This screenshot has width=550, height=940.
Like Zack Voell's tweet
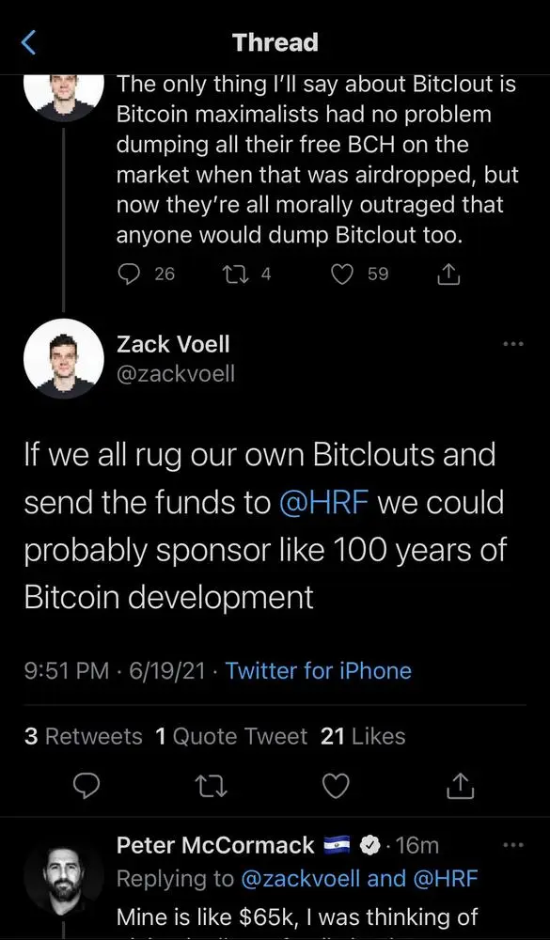[x=335, y=786]
